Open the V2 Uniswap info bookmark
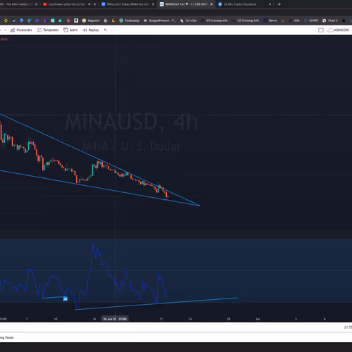The image size is (352, 352). (246, 20)
